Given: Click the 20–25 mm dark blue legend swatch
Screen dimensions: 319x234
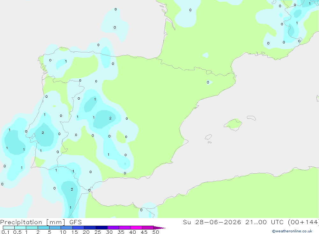Looking at the screenshot, I should pyautogui.click(x=90, y=228).
